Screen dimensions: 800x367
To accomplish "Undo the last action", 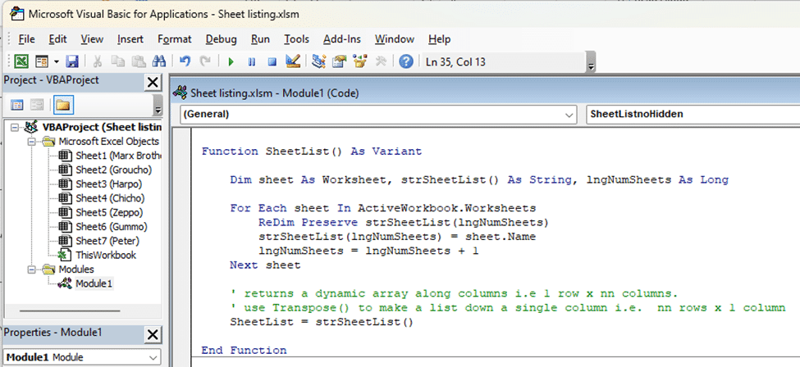I will [x=185, y=61].
